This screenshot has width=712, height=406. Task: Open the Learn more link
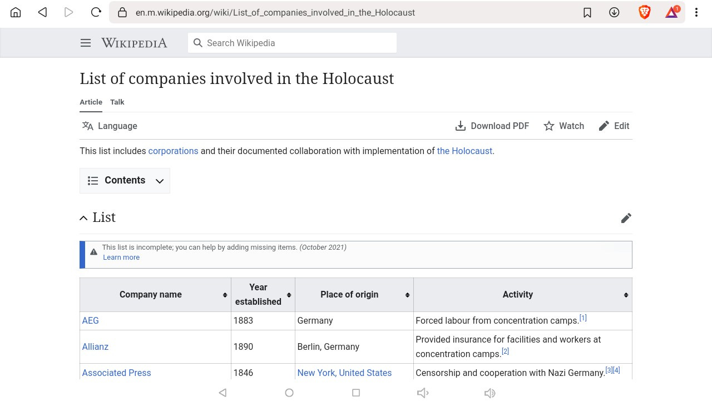pos(121,257)
